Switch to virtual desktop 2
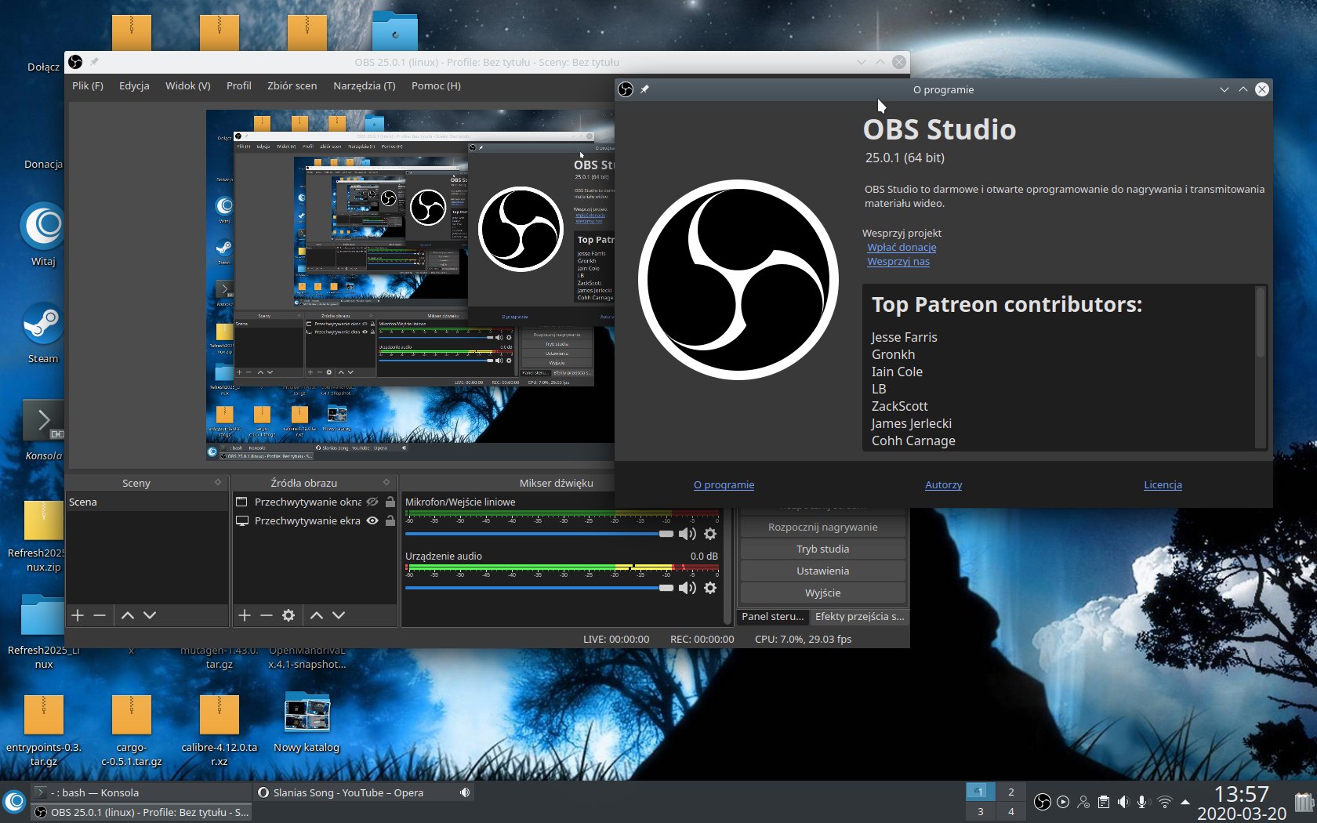 [x=1011, y=792]
